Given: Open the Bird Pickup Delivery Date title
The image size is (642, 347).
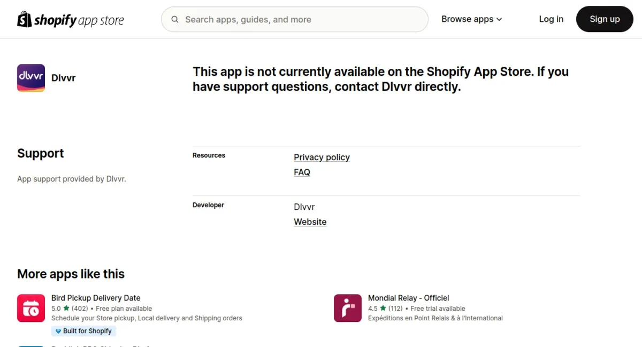Looking at the screenshot, I should [96, 298].
